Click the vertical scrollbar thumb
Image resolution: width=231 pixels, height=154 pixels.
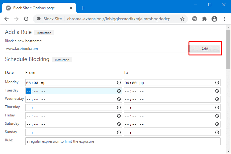click(x=228, y=49)
